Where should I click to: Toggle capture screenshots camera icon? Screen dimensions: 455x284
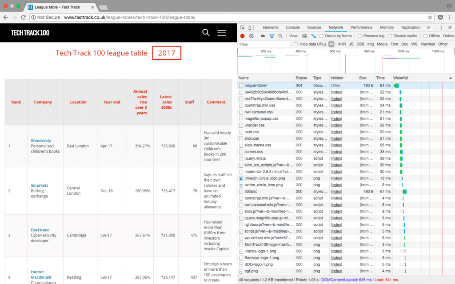point(263,36)
